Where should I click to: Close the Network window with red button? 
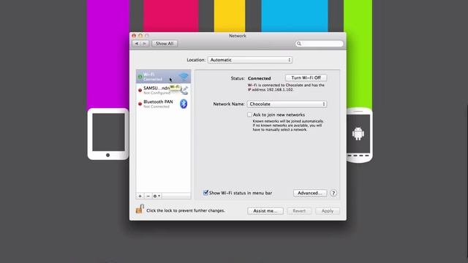click(x=134, y=36)
